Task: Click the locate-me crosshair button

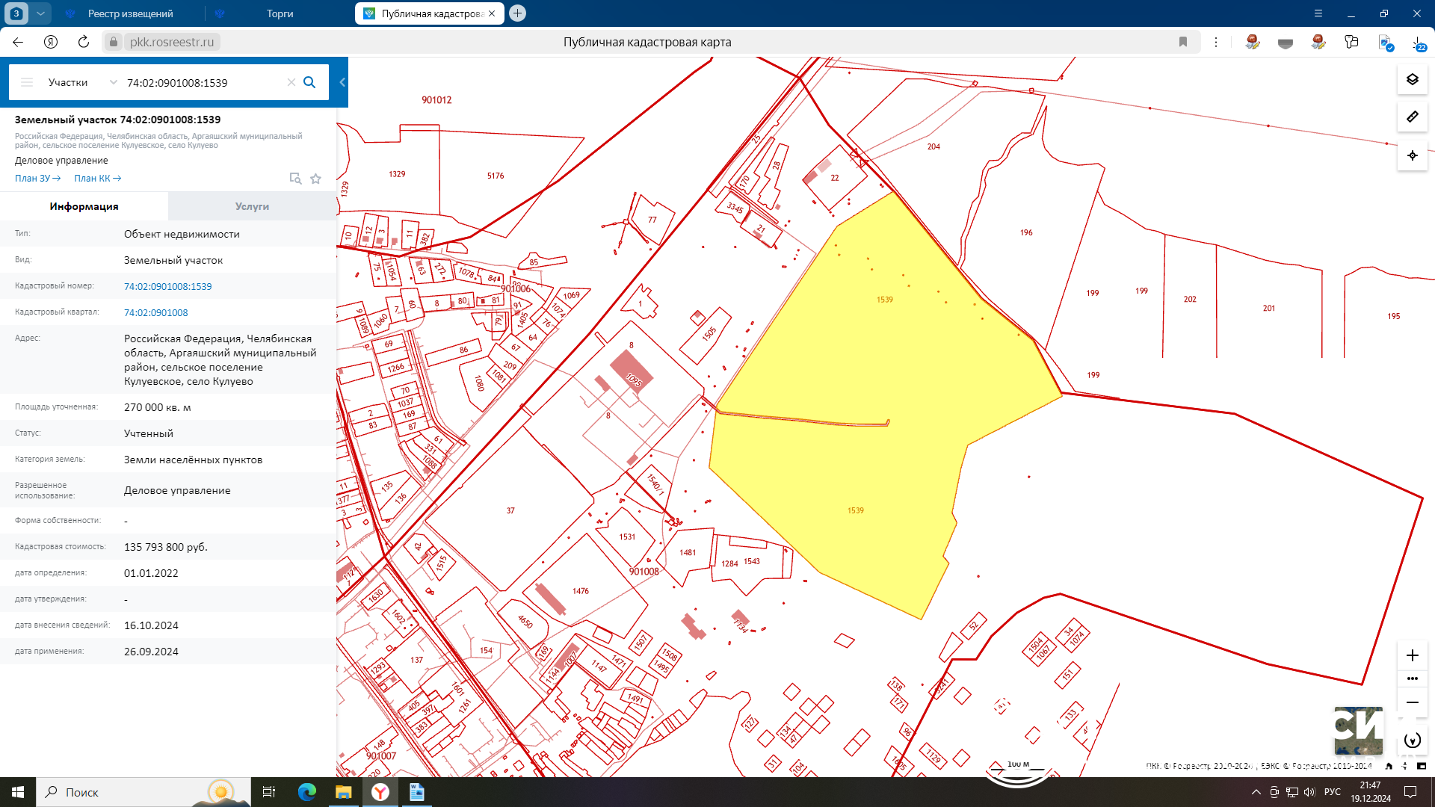Action: click(x=1412, y=155)
